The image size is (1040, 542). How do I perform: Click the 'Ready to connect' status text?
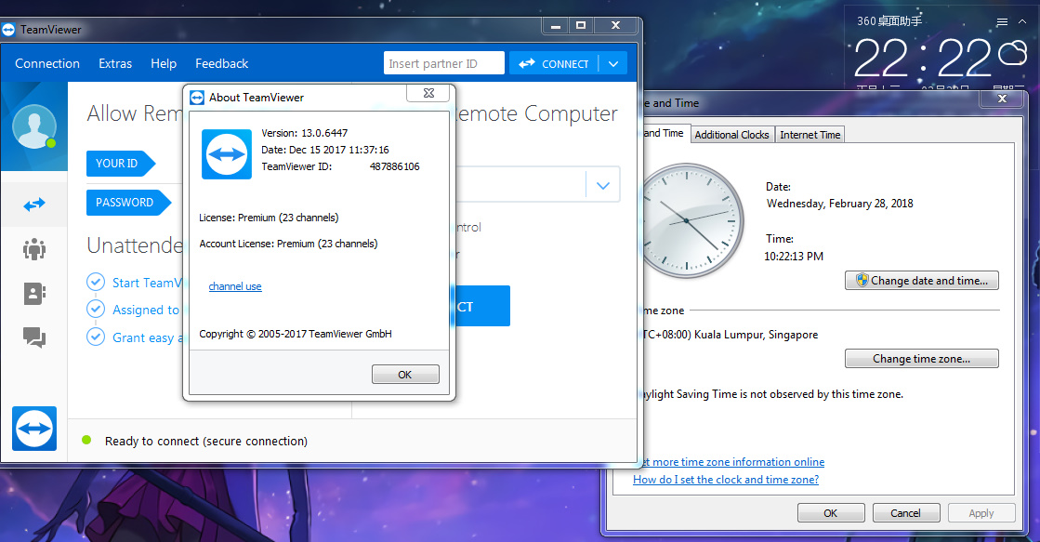pos(206,442)
